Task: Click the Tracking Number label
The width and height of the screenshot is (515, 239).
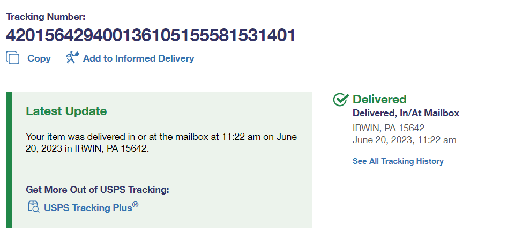Action: click(x=46, y=17)
